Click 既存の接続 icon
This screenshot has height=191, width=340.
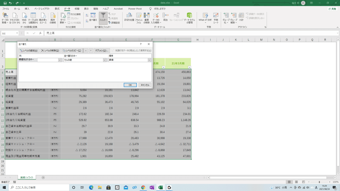coord(53,18)
